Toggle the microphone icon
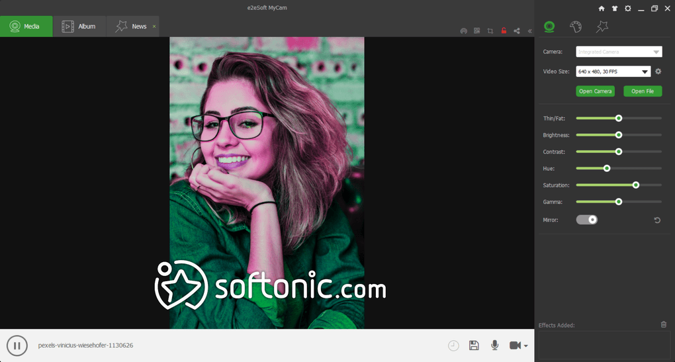 [x=495, y=345]
